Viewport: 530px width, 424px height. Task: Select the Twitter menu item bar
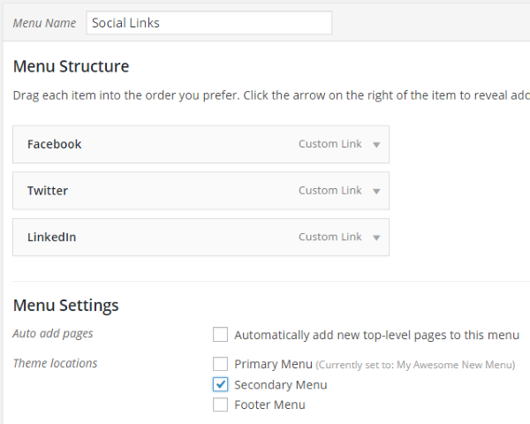(x=201, y=191)
